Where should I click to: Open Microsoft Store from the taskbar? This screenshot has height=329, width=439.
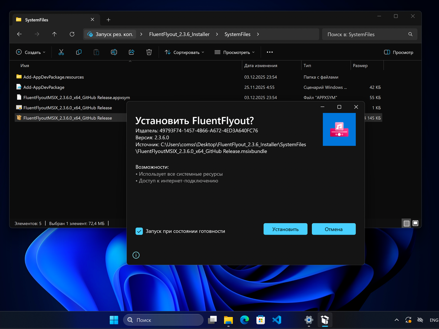(x=260, y=320)
